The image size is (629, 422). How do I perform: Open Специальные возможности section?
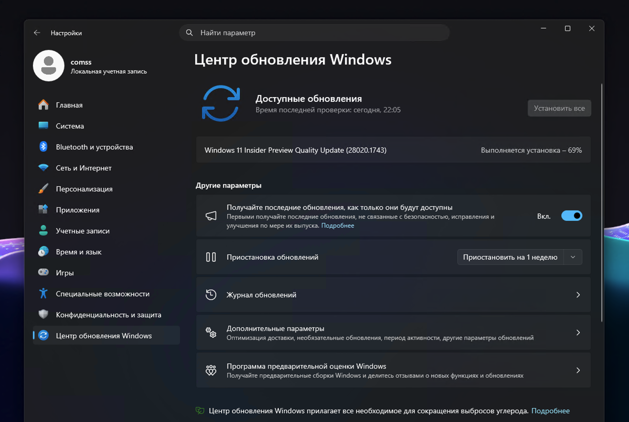[106, 294]
